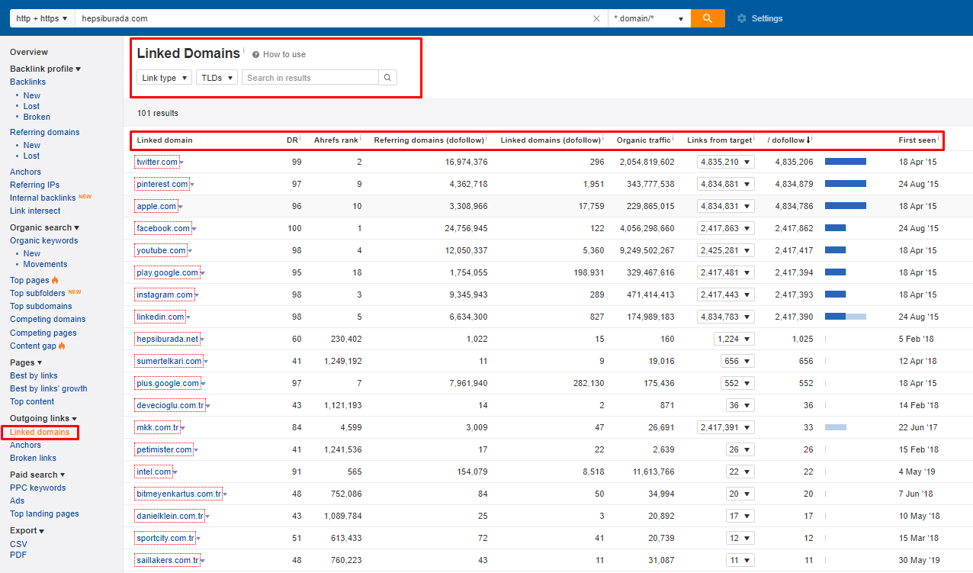Open the intel.com linked domain

[154, 472]
